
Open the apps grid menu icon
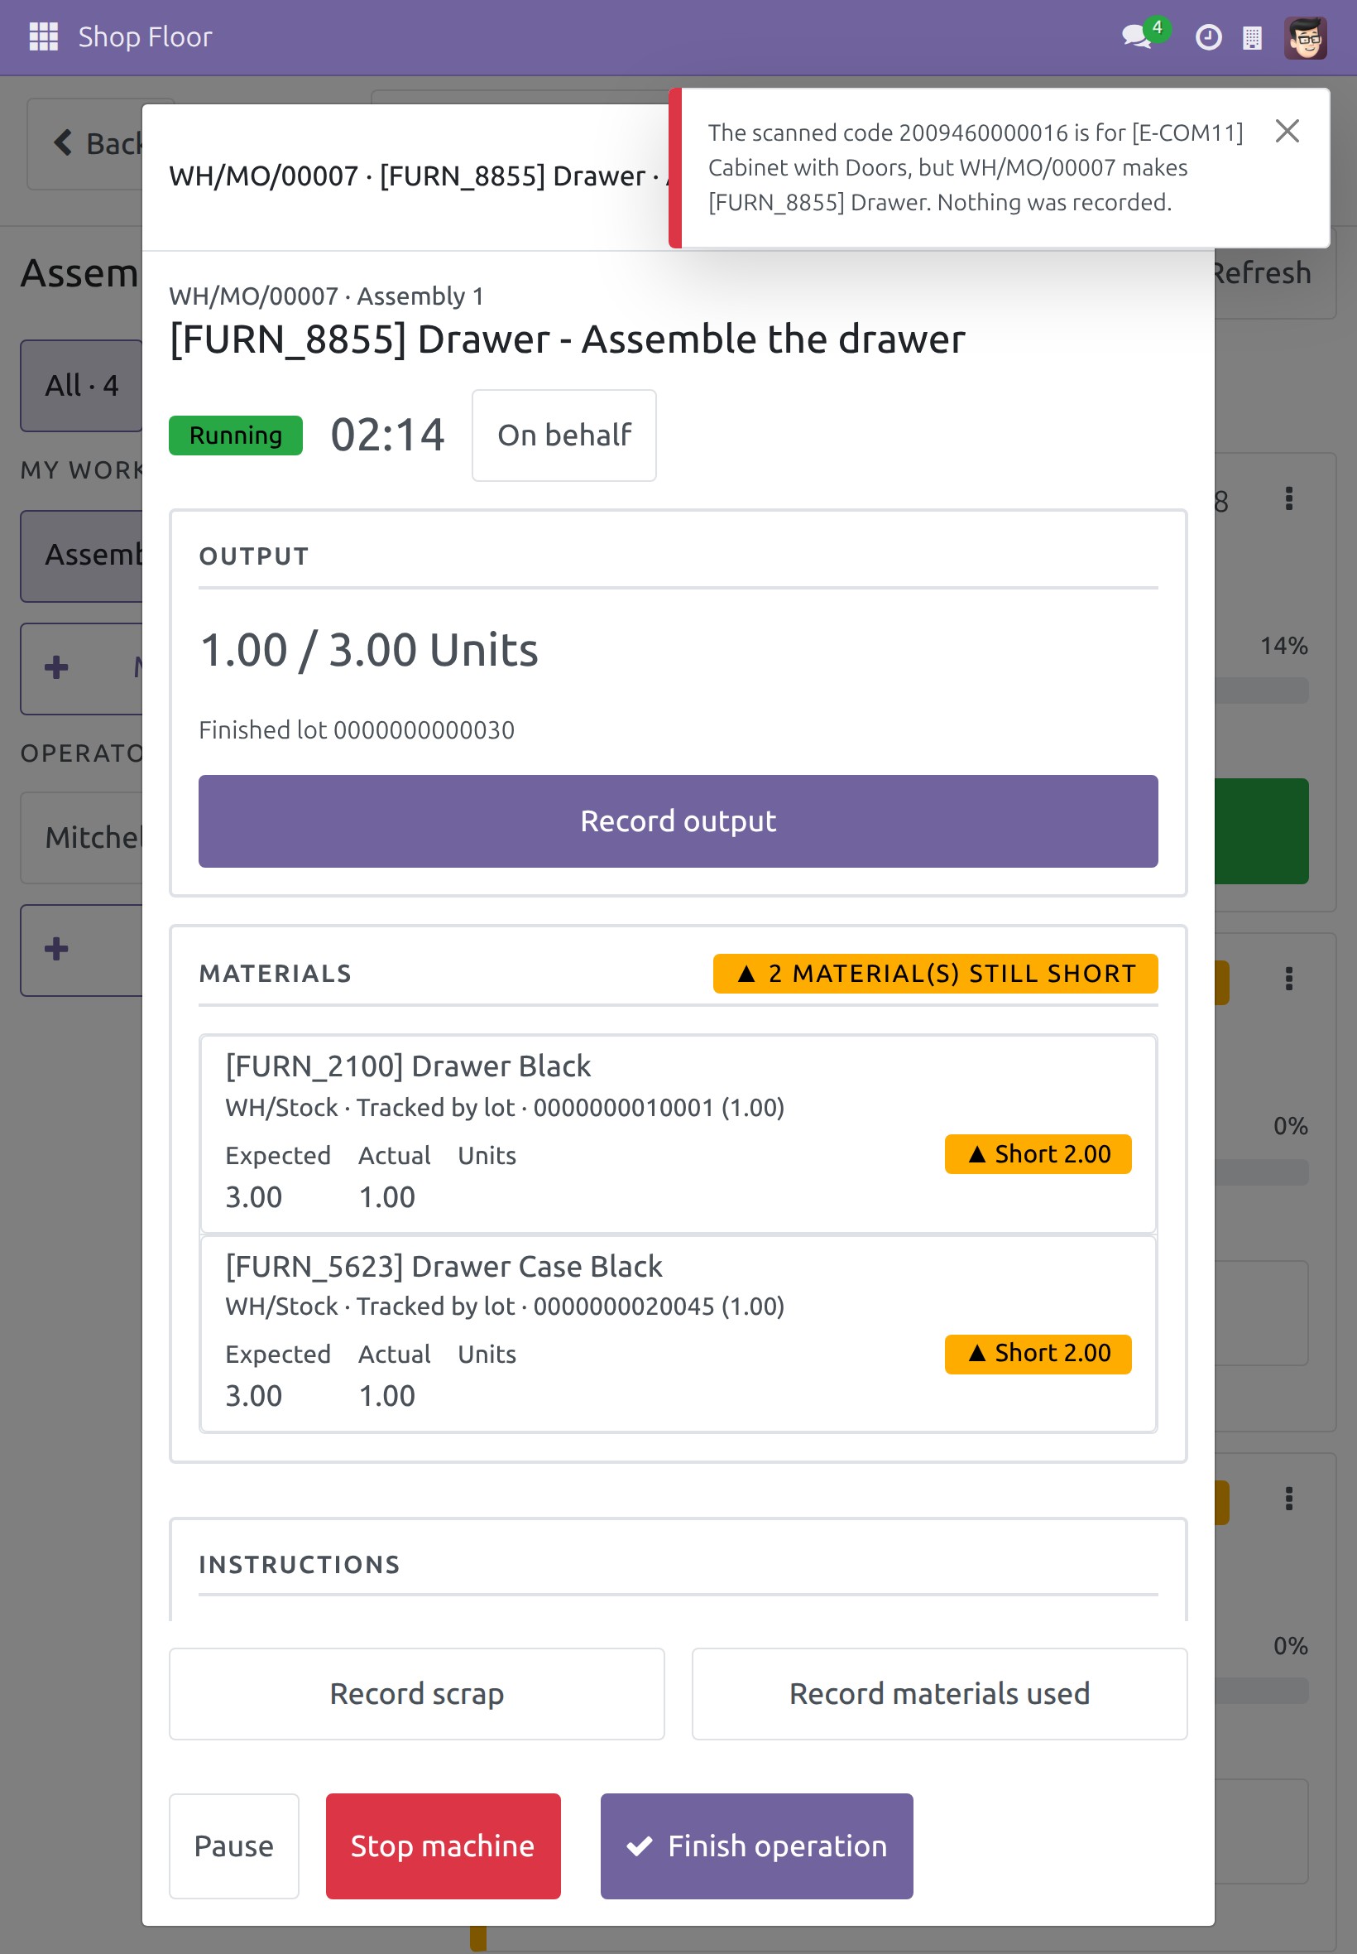click(x=43, y=36)
